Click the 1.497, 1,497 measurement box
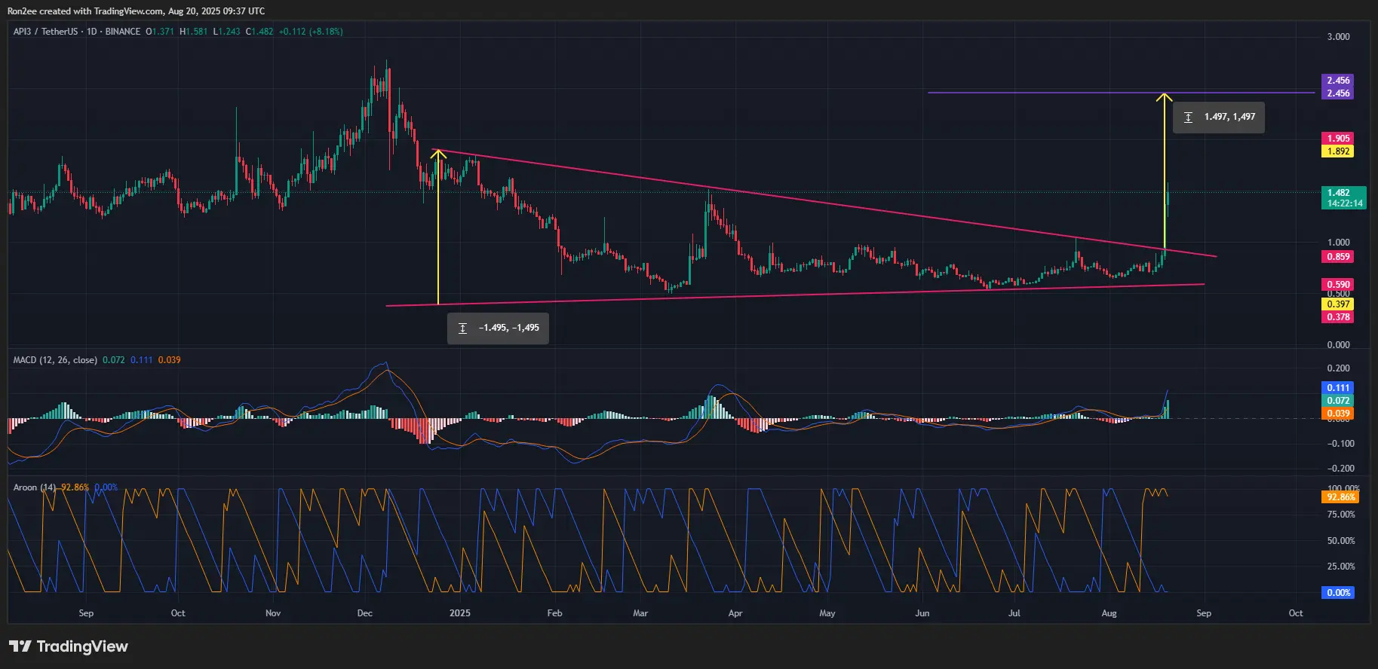Image resolution: width=1378 pixels, height=669 pixels. tap(1219, 118)
